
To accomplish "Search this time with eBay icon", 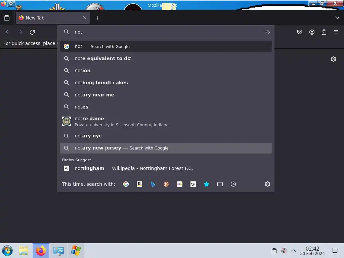I will point(180,184).
